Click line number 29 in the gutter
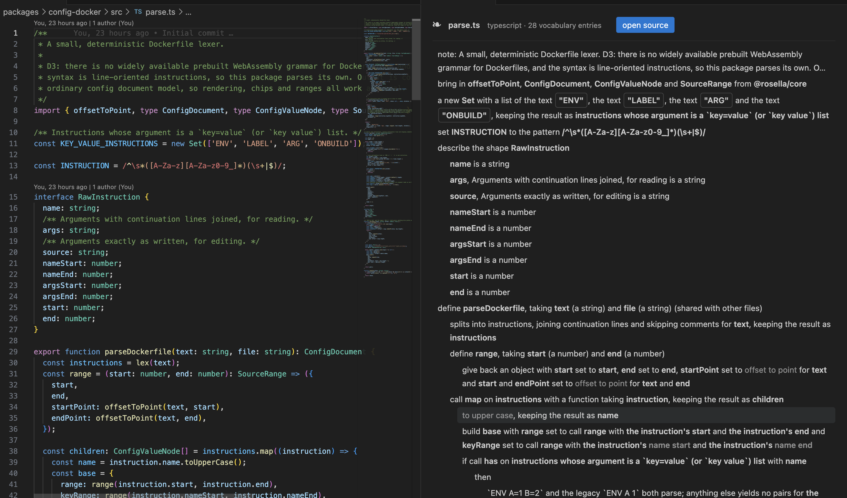847x498 pixels. [x=14, y=352]
